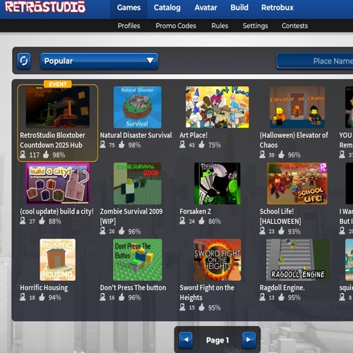Open the Avatar tab
This screenshot has height=353, width=353.
click(x=205, y=8)
